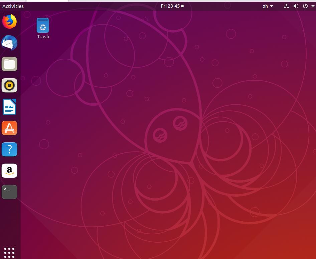
Task: Click the zh input source indicator
Action: click(265, 6)
